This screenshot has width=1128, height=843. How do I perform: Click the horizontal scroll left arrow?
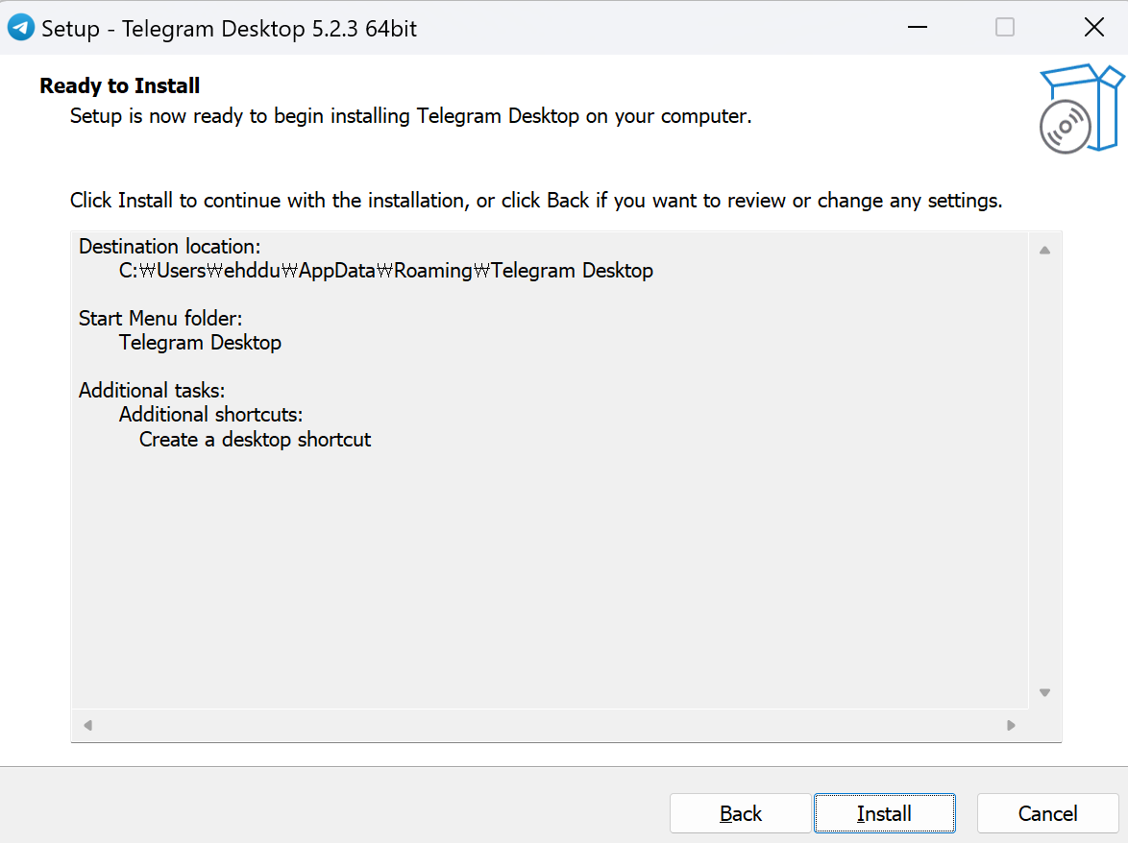(87, 725)
